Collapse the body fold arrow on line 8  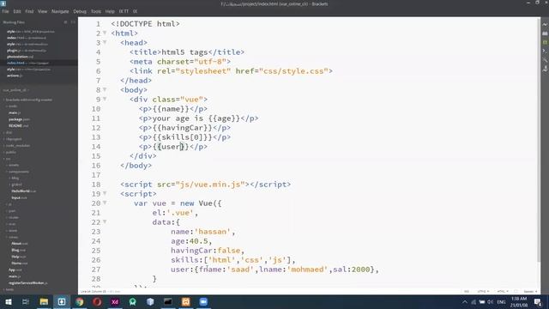105,89
